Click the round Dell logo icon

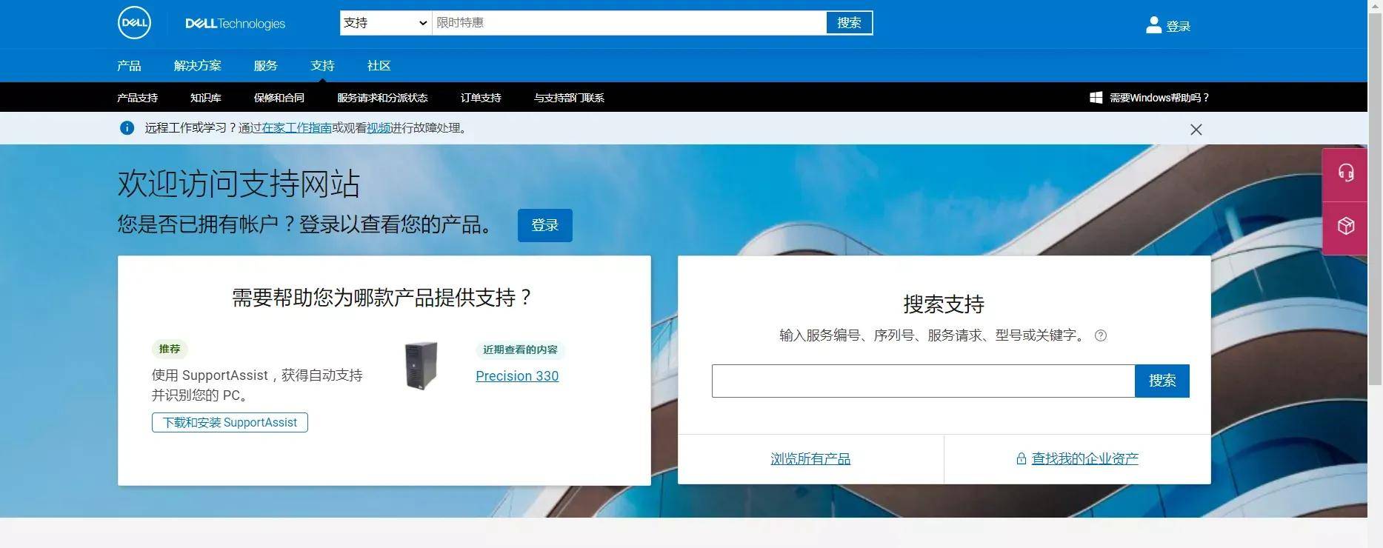pos(134,22)
